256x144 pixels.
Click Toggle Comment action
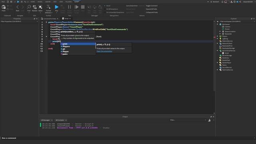coord(152,6)
